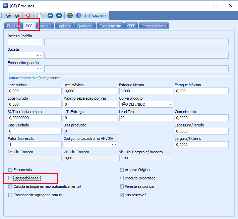The width and height of the screenshot is (238, 219).
Task: Open Fornecedor padrão lookup ellipsis button
Action: pos(39,69)
